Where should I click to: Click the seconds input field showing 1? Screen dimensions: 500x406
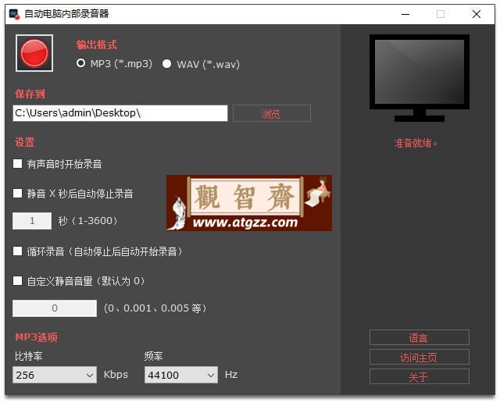tap(32, 221)
